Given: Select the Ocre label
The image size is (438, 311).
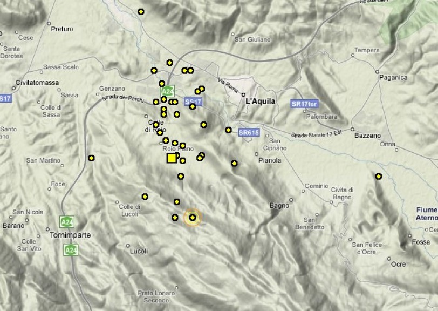Looking at the screenshot, I should coord(398,264).
